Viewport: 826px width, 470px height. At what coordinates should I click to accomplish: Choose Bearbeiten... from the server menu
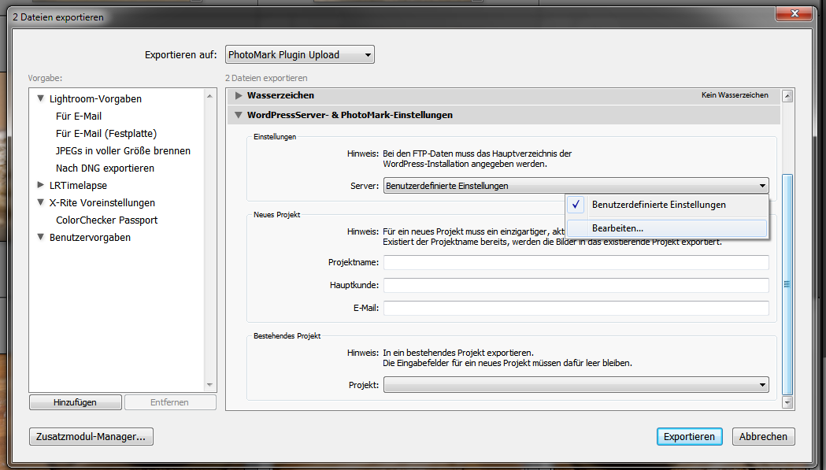coord(617,228)
